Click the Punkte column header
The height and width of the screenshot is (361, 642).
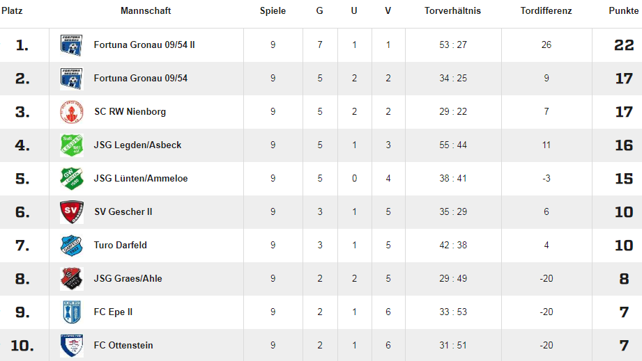(x=624, y=11)
